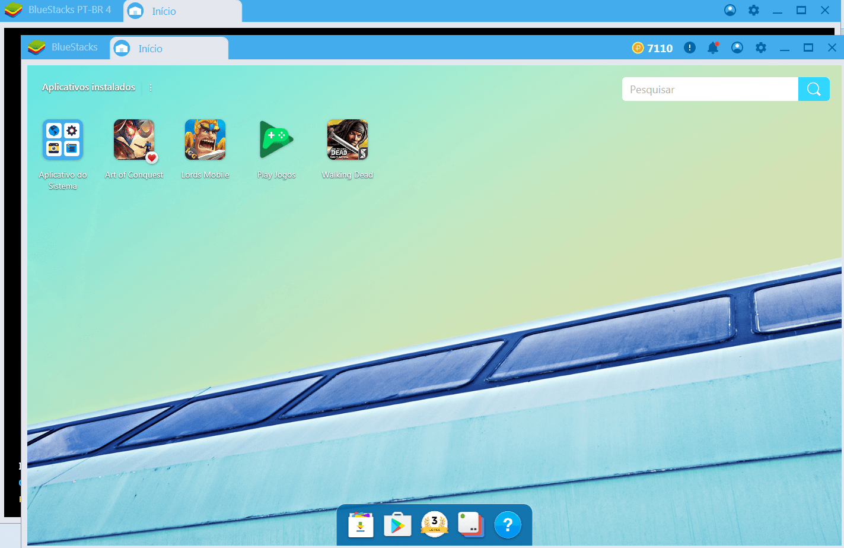Close the front BlueStacks window
This screenshot has width=844, height=548.
pyautogui.click(x=832, y=47)
